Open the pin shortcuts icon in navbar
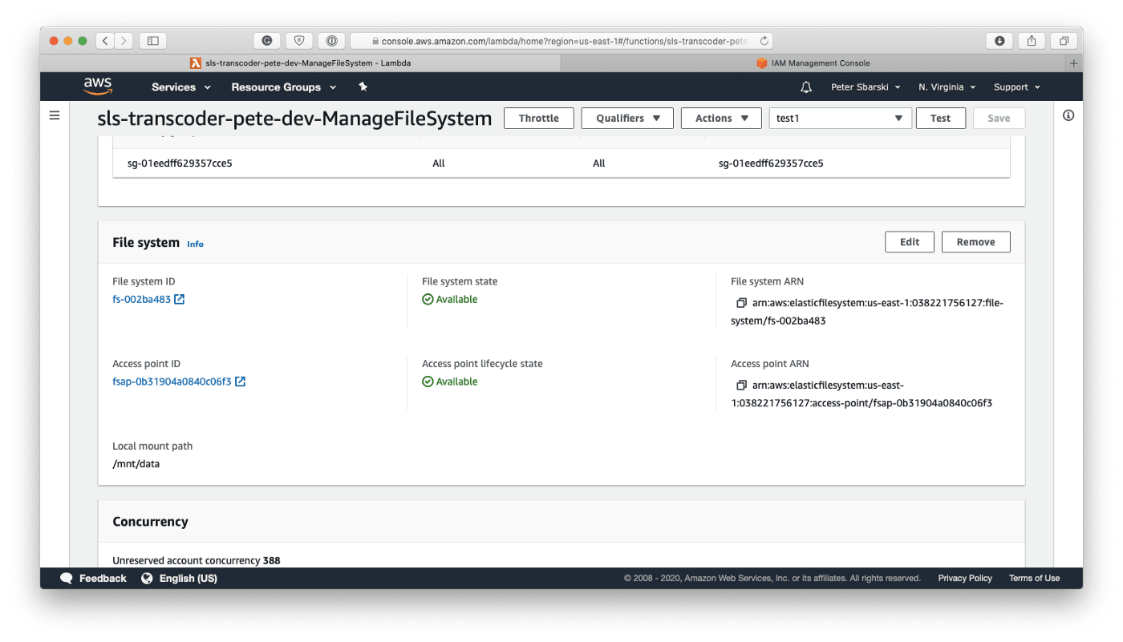Screen dimensions: 1123x642 [x=363, y=87]
